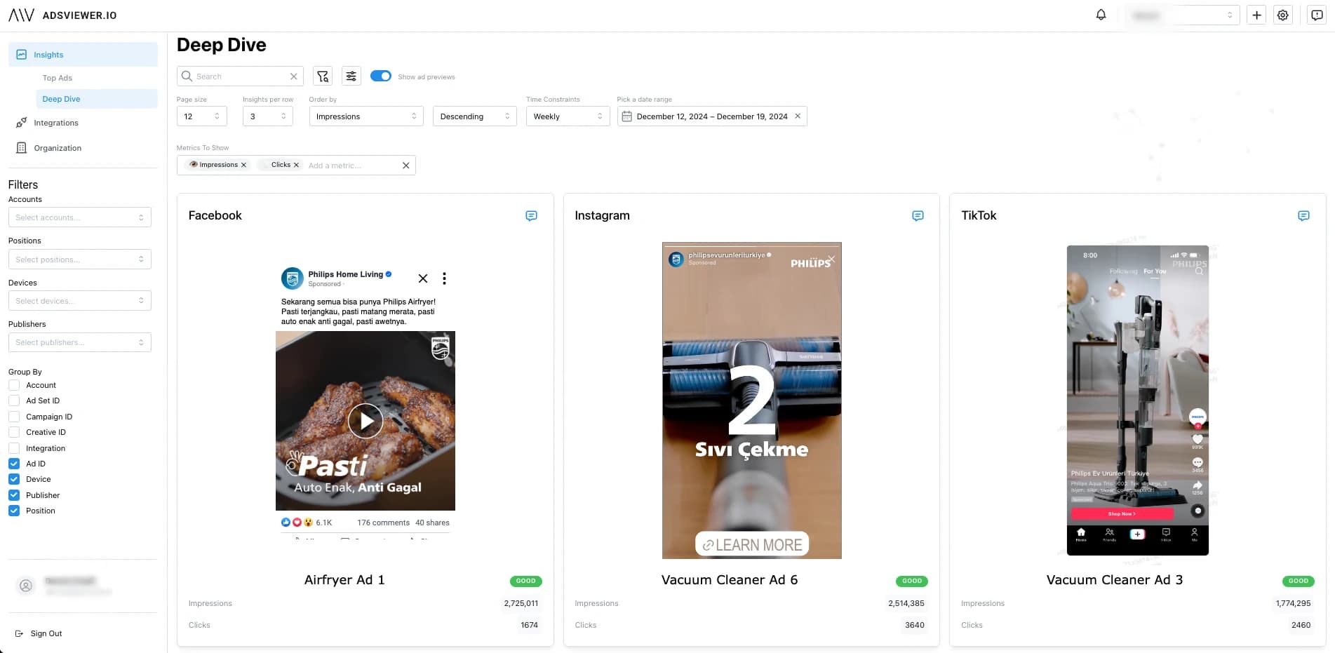Open the Order by Impressions dropdown
Viewport: 1335px width, 653px height.
click(x=365, y=116)
